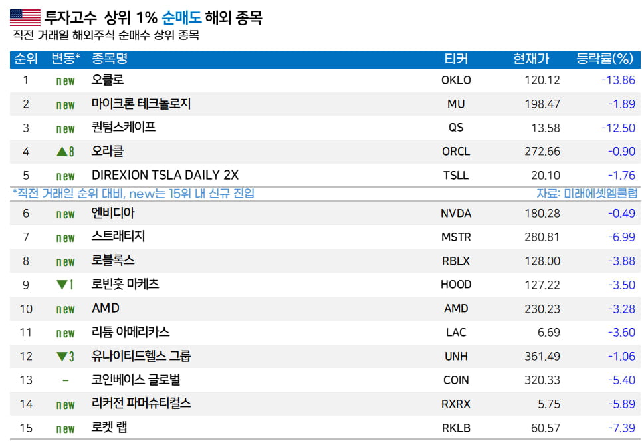Click the new badge next to 로켓 랩

(65, 429)
